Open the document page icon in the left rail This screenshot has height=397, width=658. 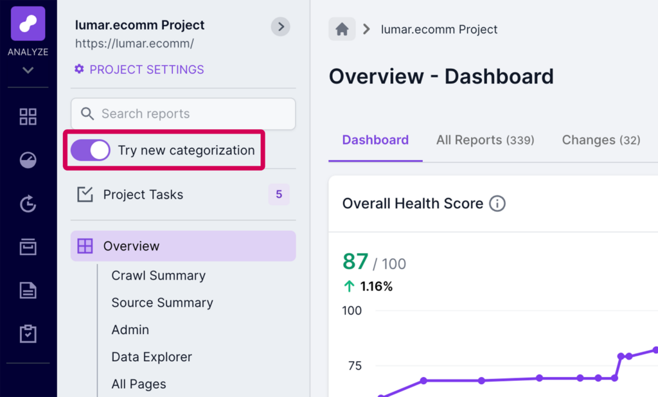click(x=28, y=290)
